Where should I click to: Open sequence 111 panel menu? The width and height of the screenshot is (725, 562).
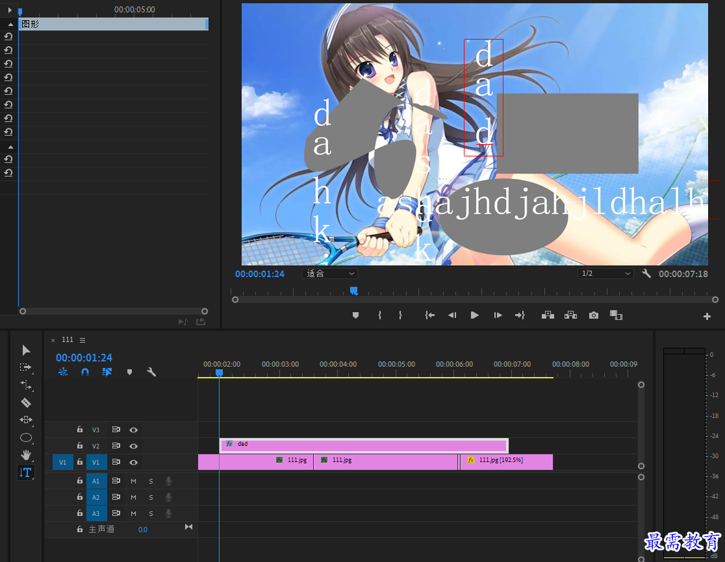pos(83,340)
